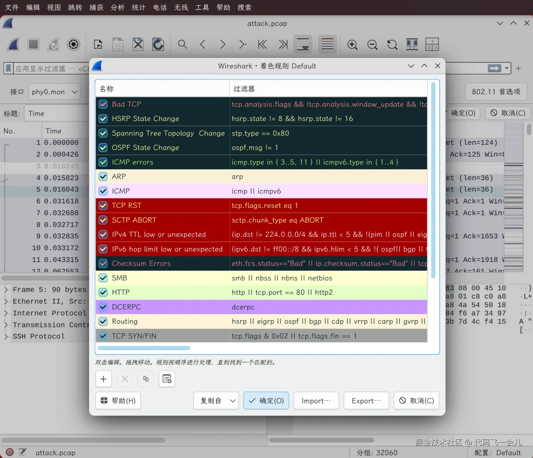Viewport: 533px width, 458px height.
Task: Open capture options gear icon
Action: click(x=74, y=45)
